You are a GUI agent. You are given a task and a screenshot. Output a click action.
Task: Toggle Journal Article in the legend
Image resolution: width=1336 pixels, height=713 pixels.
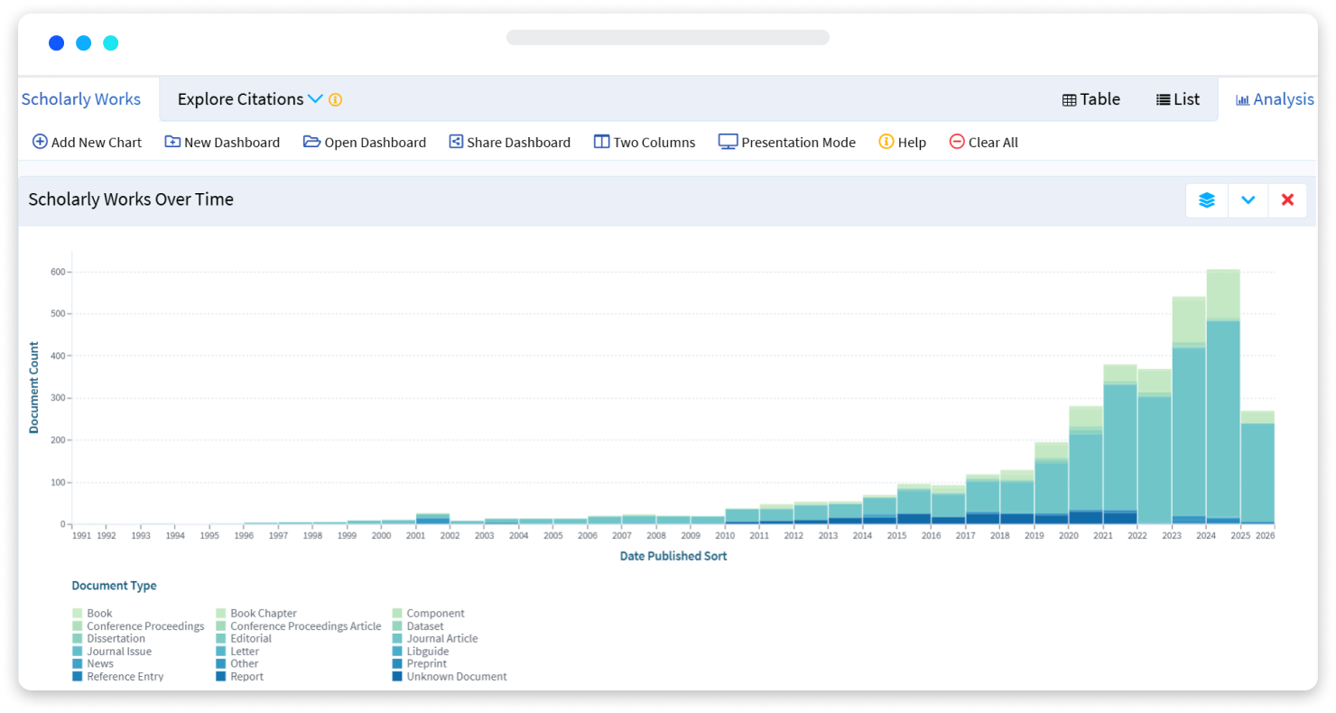click(x=441, y=638)
